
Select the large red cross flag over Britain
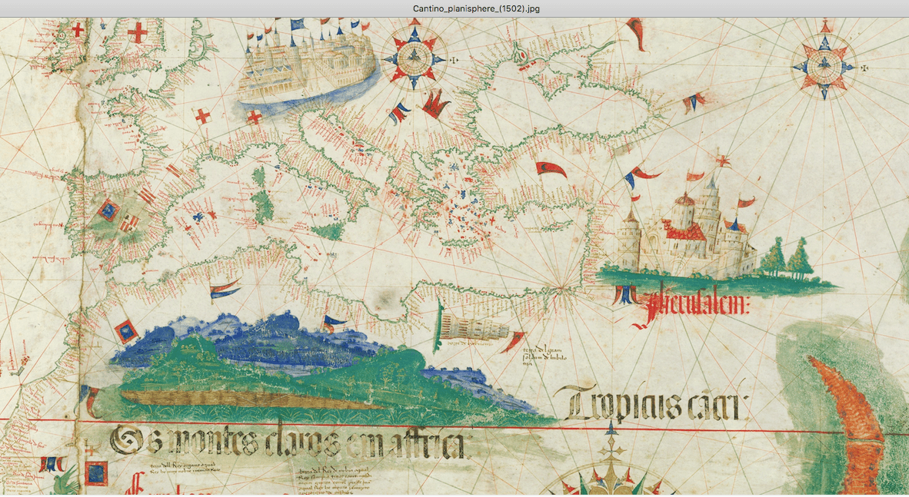click(x=138, y=31)
